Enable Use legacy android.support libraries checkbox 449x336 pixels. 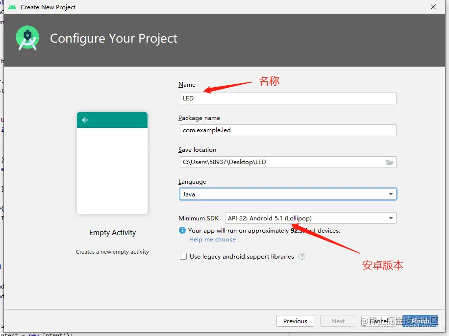(183, 256)
